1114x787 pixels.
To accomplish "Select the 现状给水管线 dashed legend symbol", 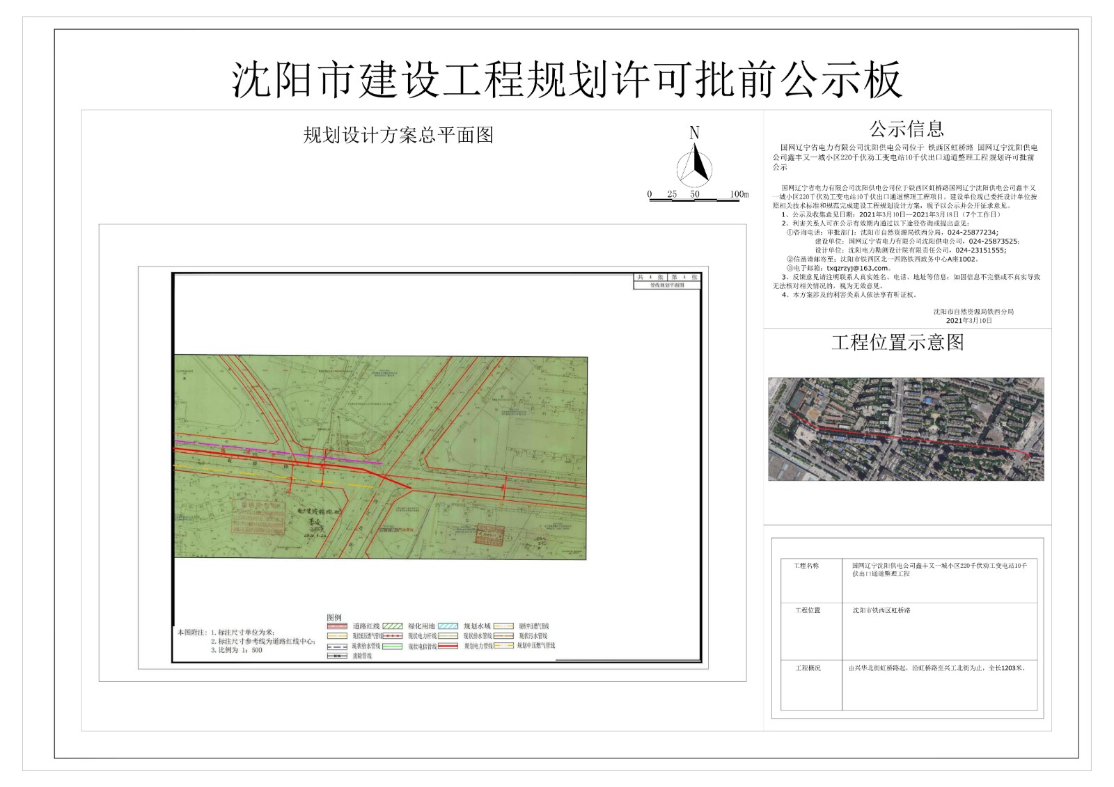I will [336, 646].
